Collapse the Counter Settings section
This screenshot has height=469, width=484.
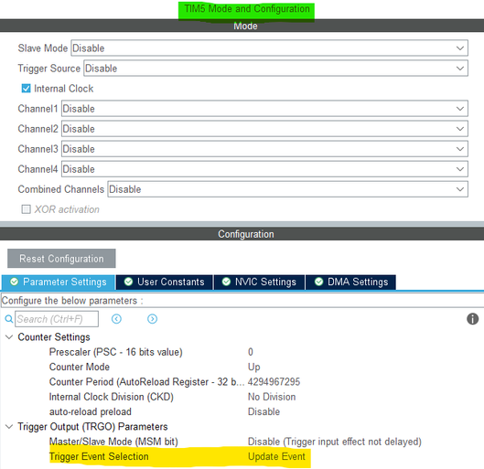9,337
